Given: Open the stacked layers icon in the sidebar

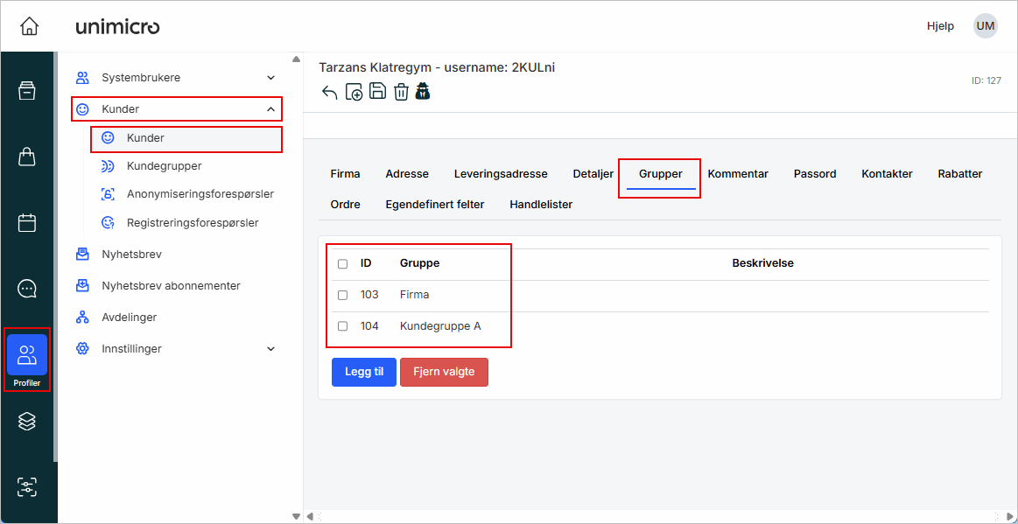Looking at the screenshot, I should [x=26, y=422].
